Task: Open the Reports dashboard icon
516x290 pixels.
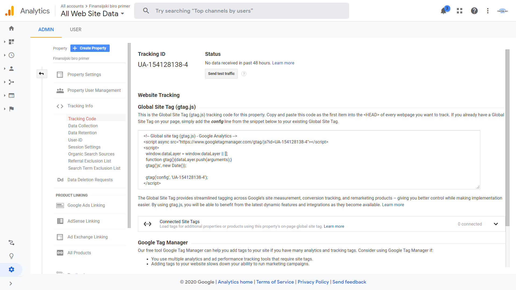Action: tap(11, 41)
